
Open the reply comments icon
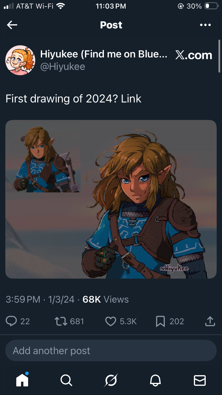click(12, 321)
